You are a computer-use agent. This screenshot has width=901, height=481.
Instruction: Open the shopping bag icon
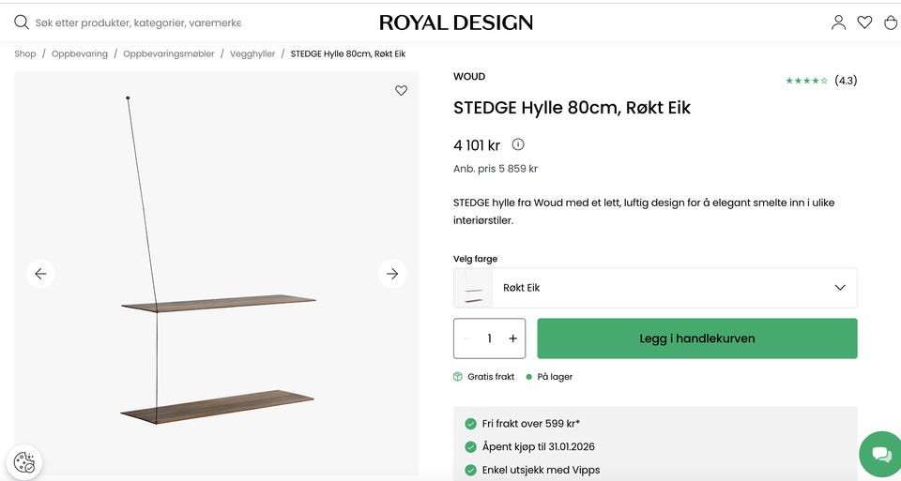(x=891, y=23)
